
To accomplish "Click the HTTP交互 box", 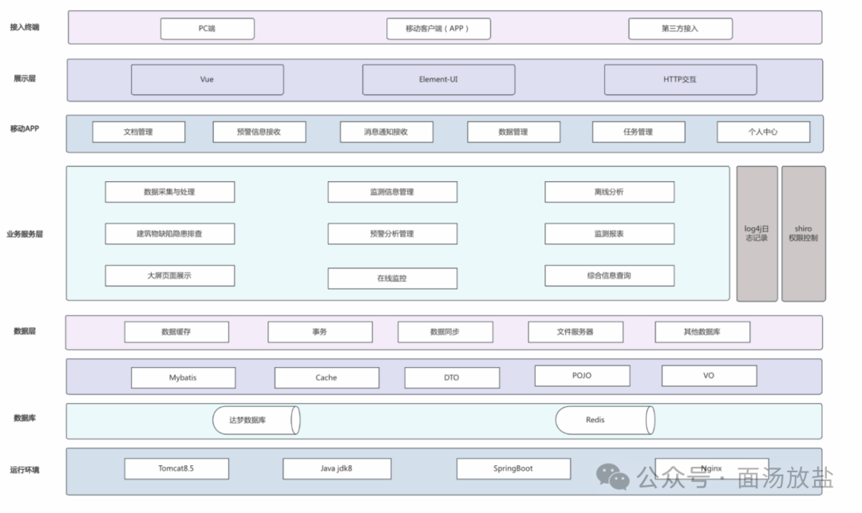I will tap(681, 80).
